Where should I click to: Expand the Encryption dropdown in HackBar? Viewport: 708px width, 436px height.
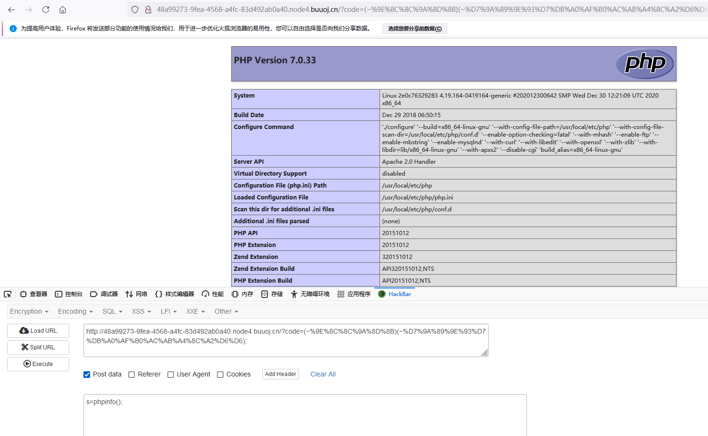(x=29, y=311)
